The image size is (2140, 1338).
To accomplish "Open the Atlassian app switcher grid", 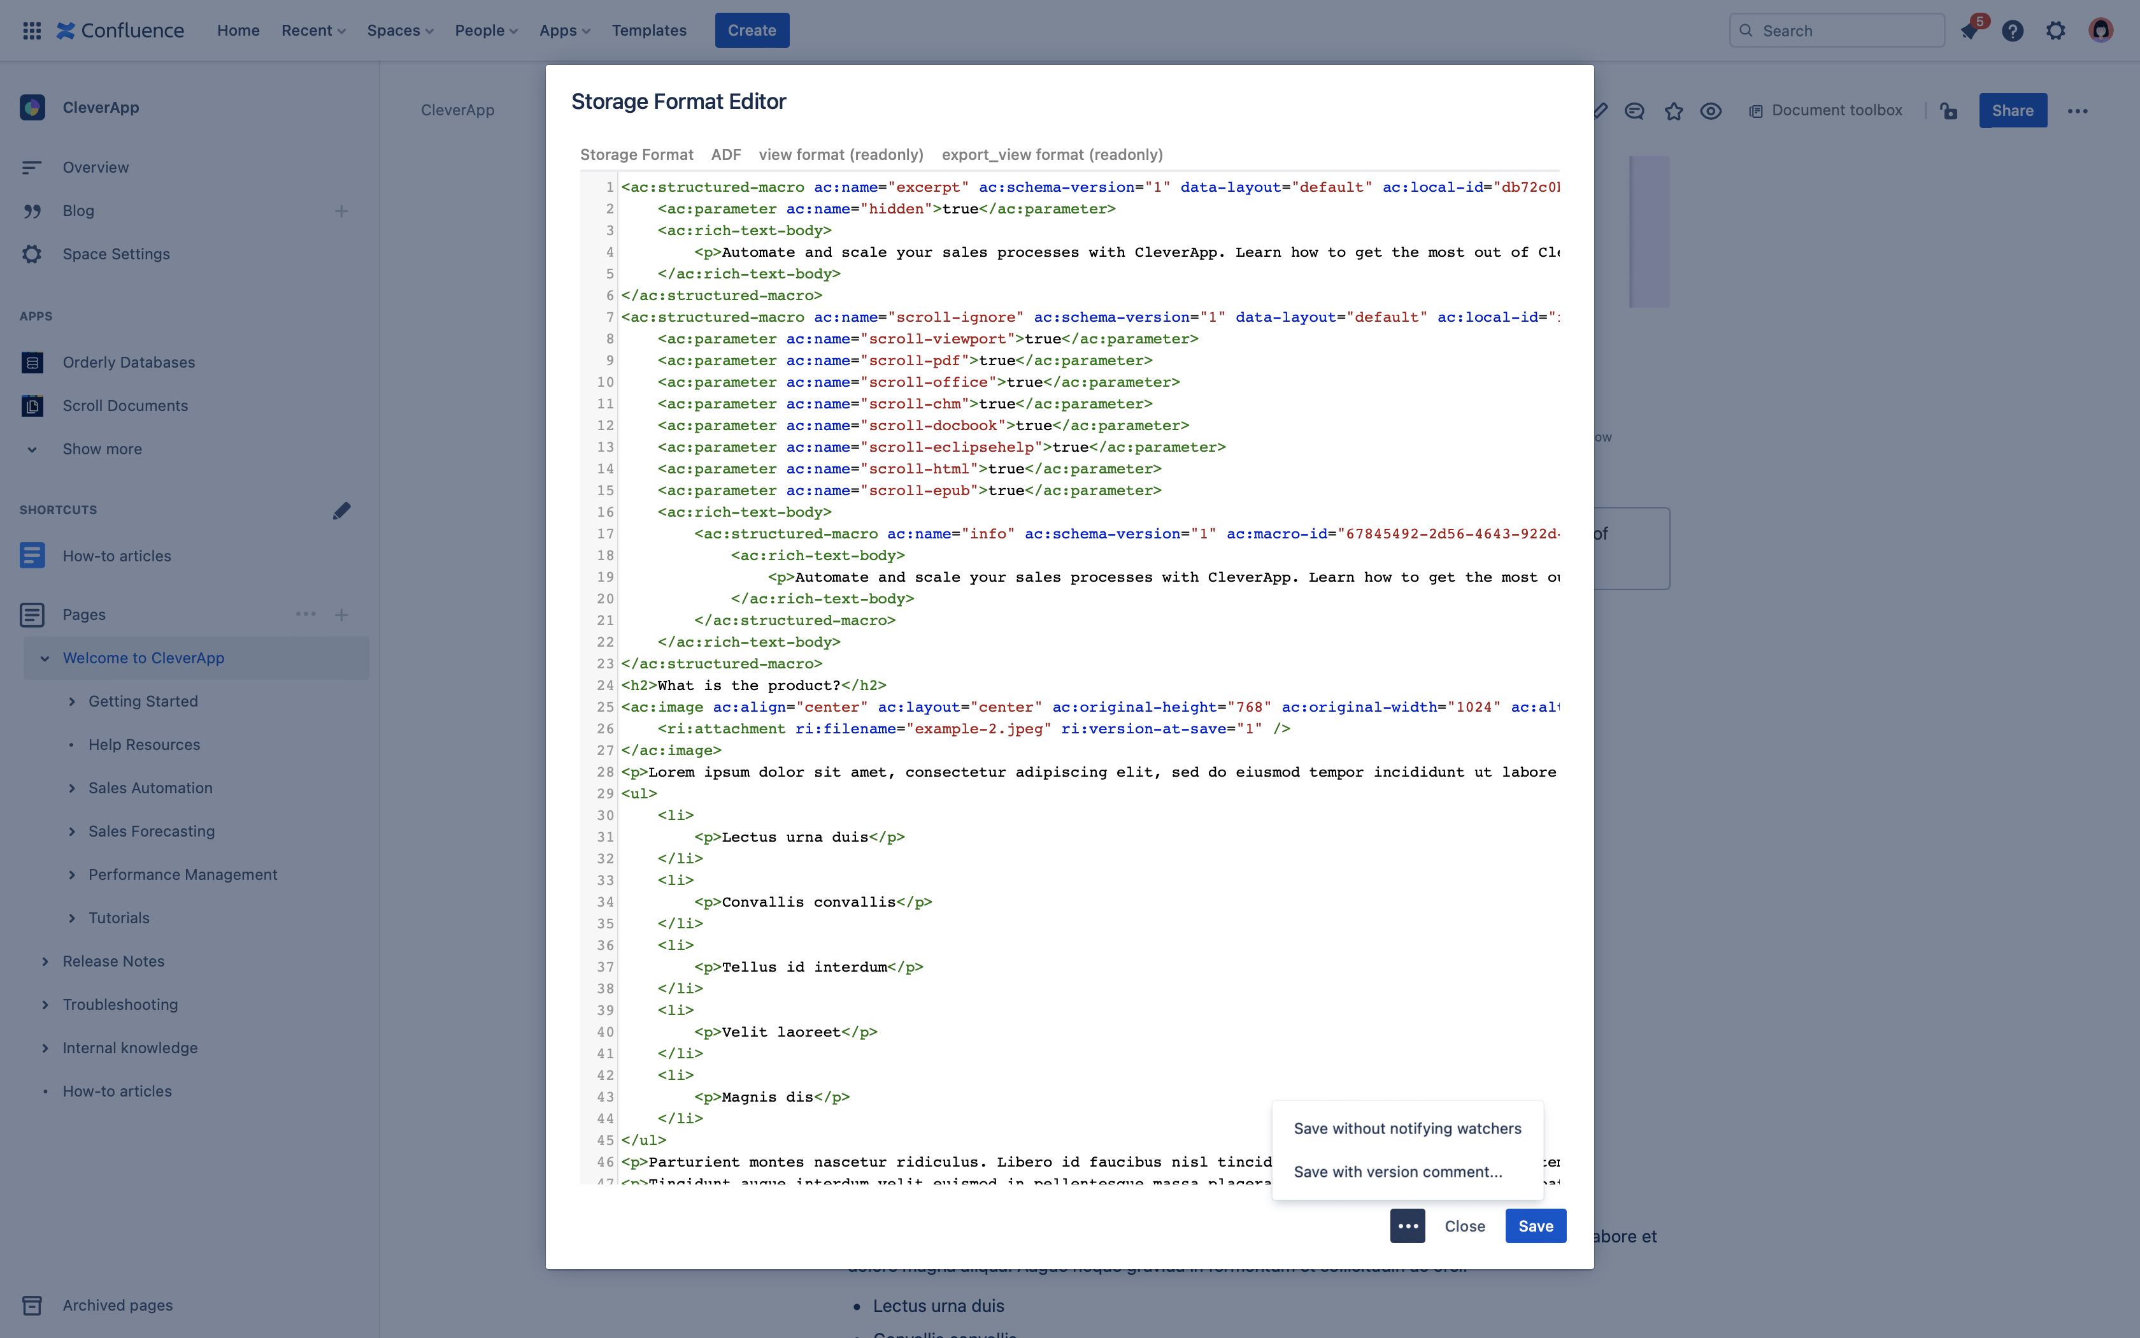I will pyautogui.click(x=32, y=29).
